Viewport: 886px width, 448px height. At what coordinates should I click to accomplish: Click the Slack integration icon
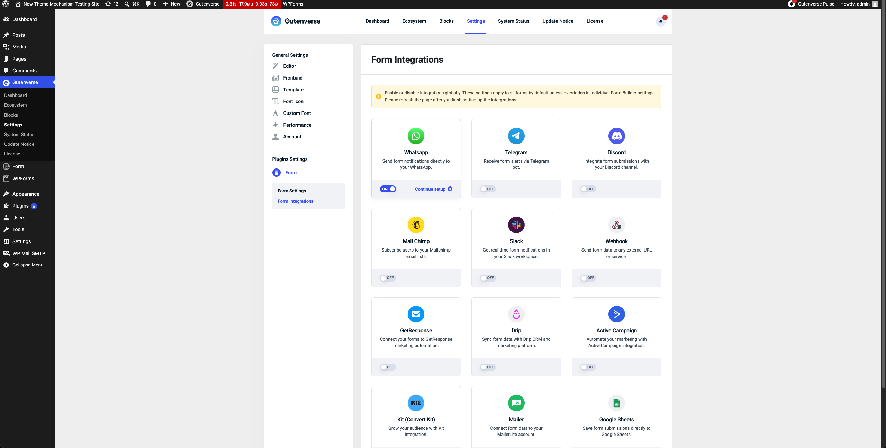(516, 225)
